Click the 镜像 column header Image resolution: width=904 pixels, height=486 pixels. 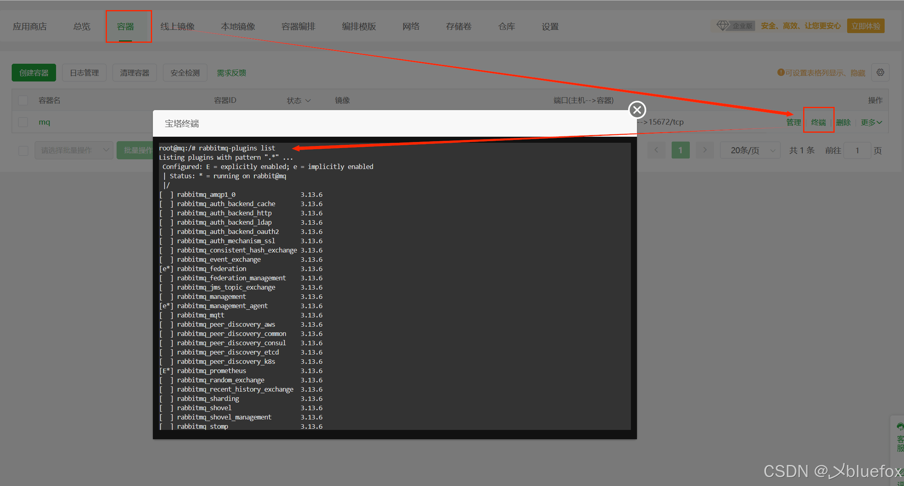[x=342, y=100]
